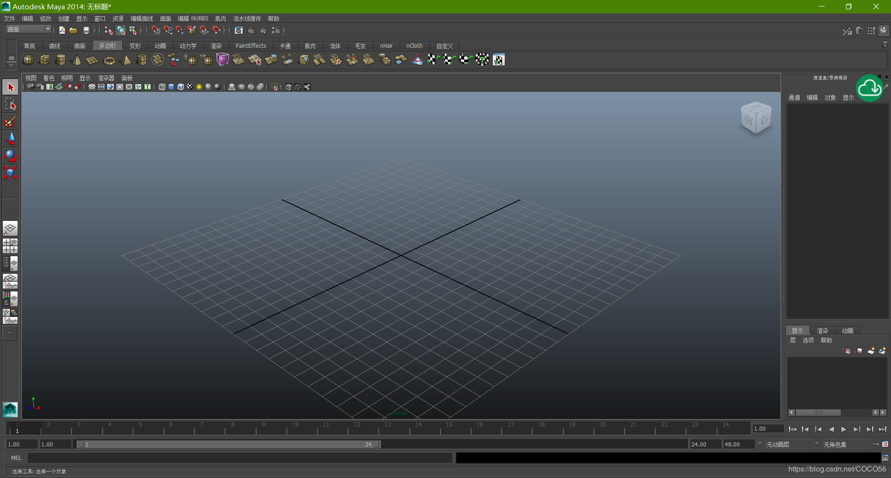Open the animation preferences icon
The image size is (891, 478).
click(885, 444)
